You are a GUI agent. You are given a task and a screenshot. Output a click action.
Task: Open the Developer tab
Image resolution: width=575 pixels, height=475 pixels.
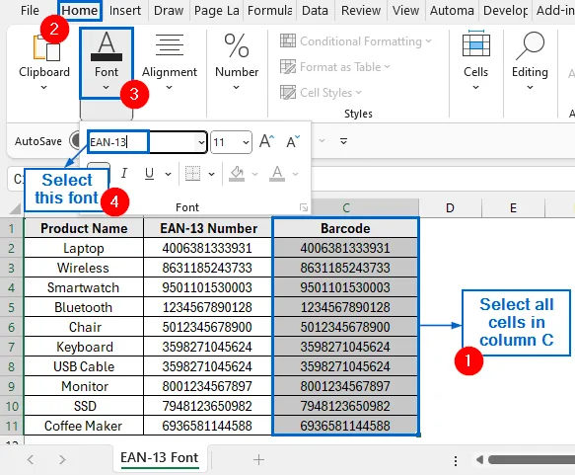(x=505, y=10)
